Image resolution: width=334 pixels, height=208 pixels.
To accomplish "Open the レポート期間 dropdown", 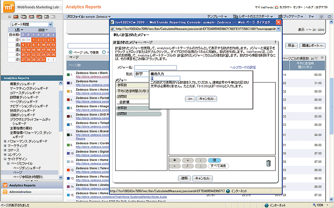I will (31, 25).
